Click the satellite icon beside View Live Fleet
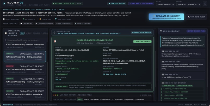 (x=189, y=17)
